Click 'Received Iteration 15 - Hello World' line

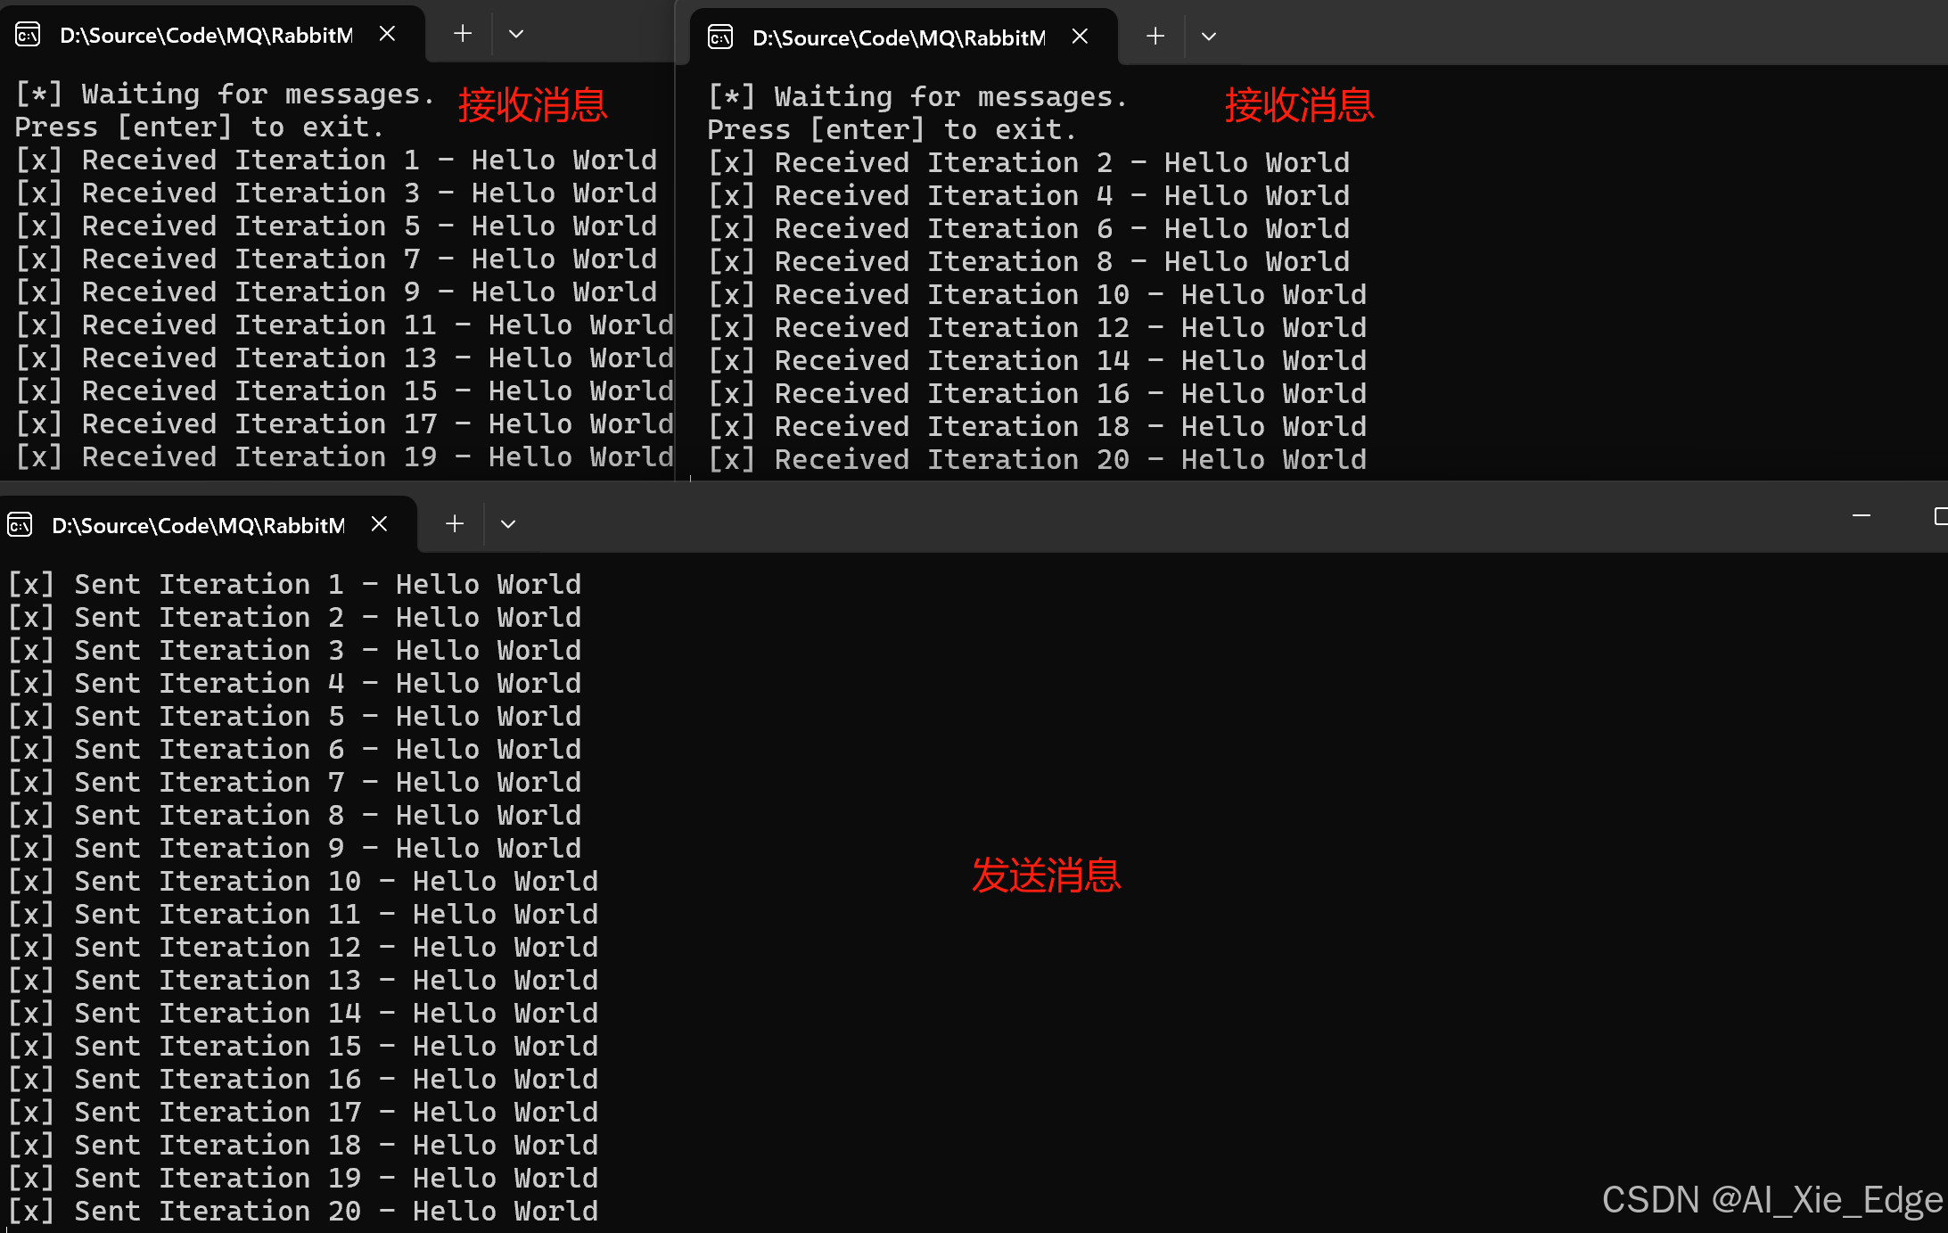[x=345, y=391]
